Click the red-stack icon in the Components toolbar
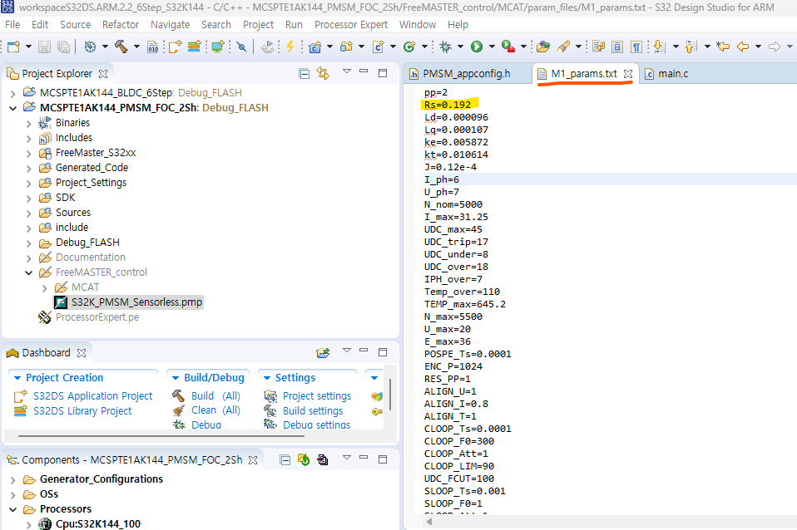 (322, 460)
